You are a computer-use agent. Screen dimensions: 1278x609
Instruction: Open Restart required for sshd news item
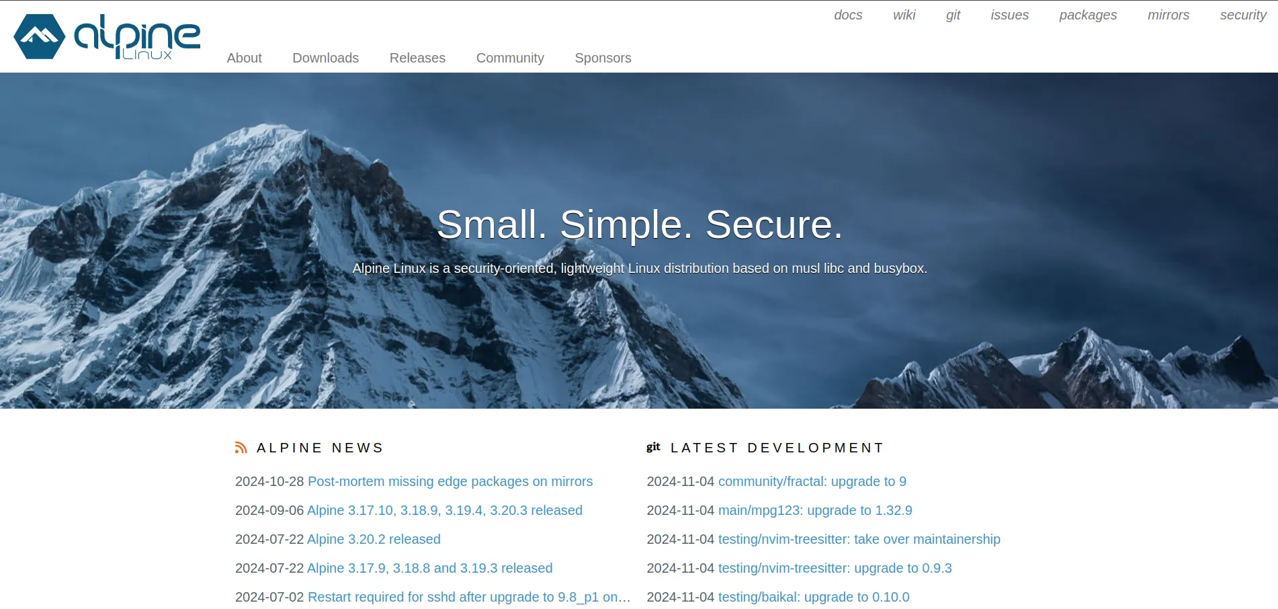coord(469,597)
